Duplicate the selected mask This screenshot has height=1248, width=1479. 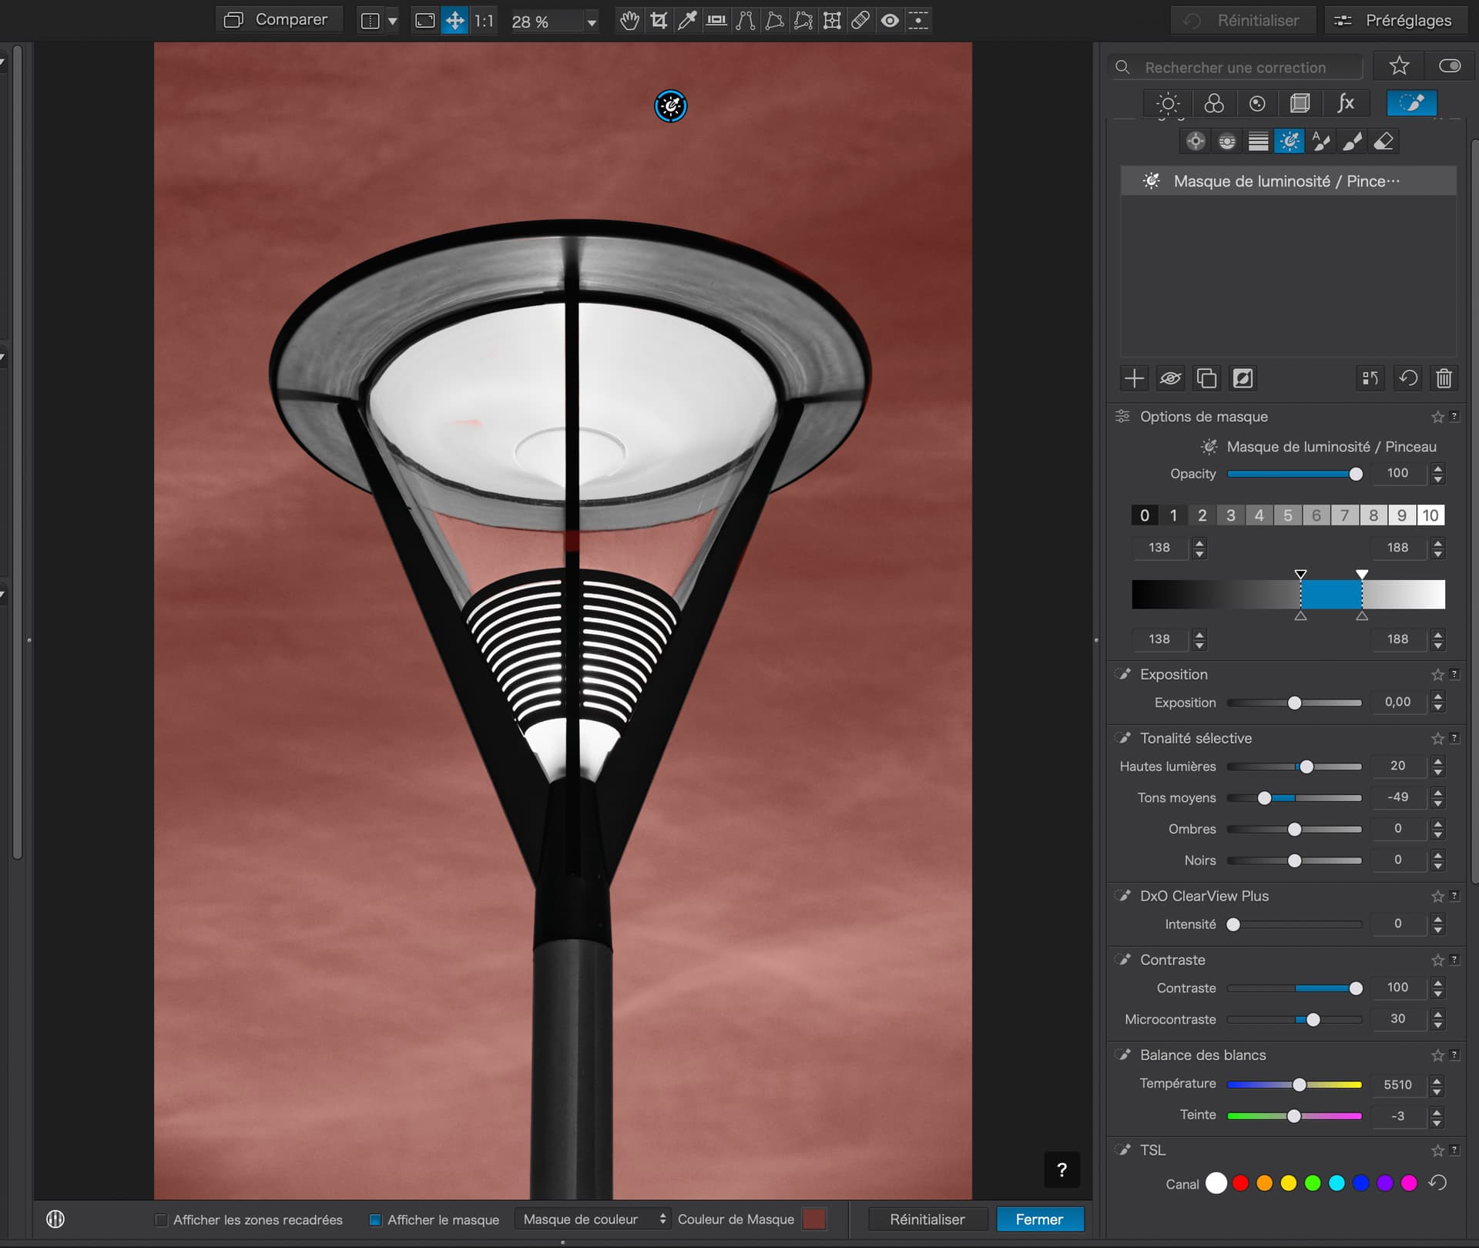click(1206, 378)
